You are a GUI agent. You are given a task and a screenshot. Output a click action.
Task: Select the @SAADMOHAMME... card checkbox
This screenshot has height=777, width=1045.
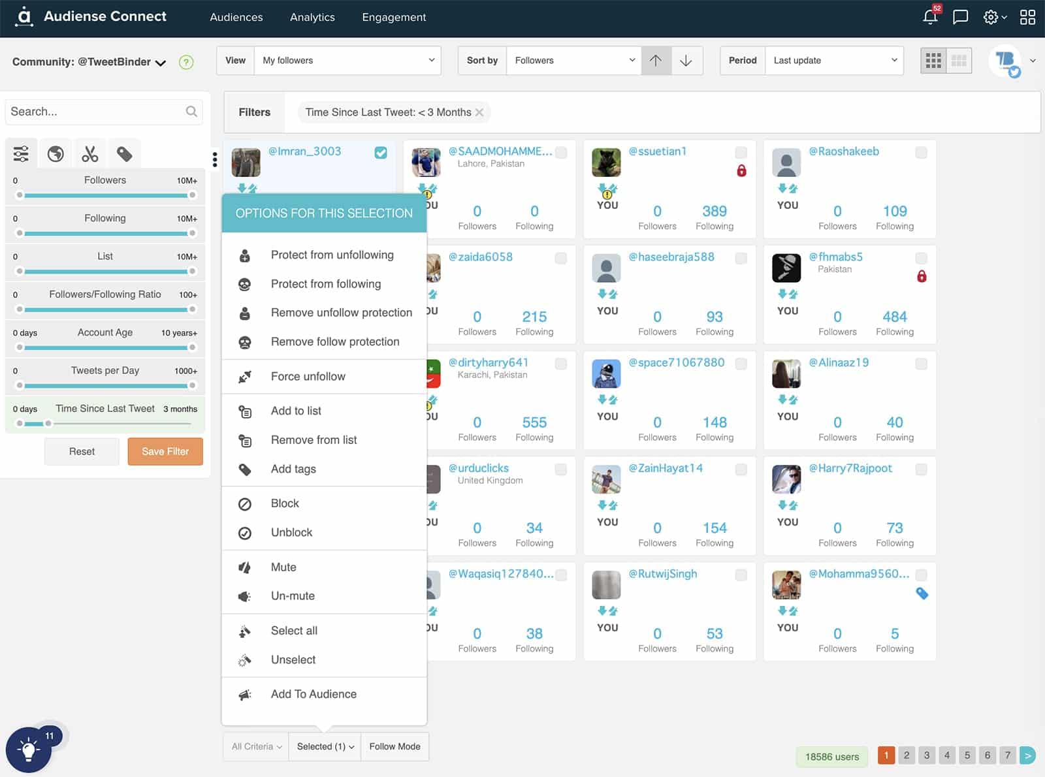tap(561, 153)
